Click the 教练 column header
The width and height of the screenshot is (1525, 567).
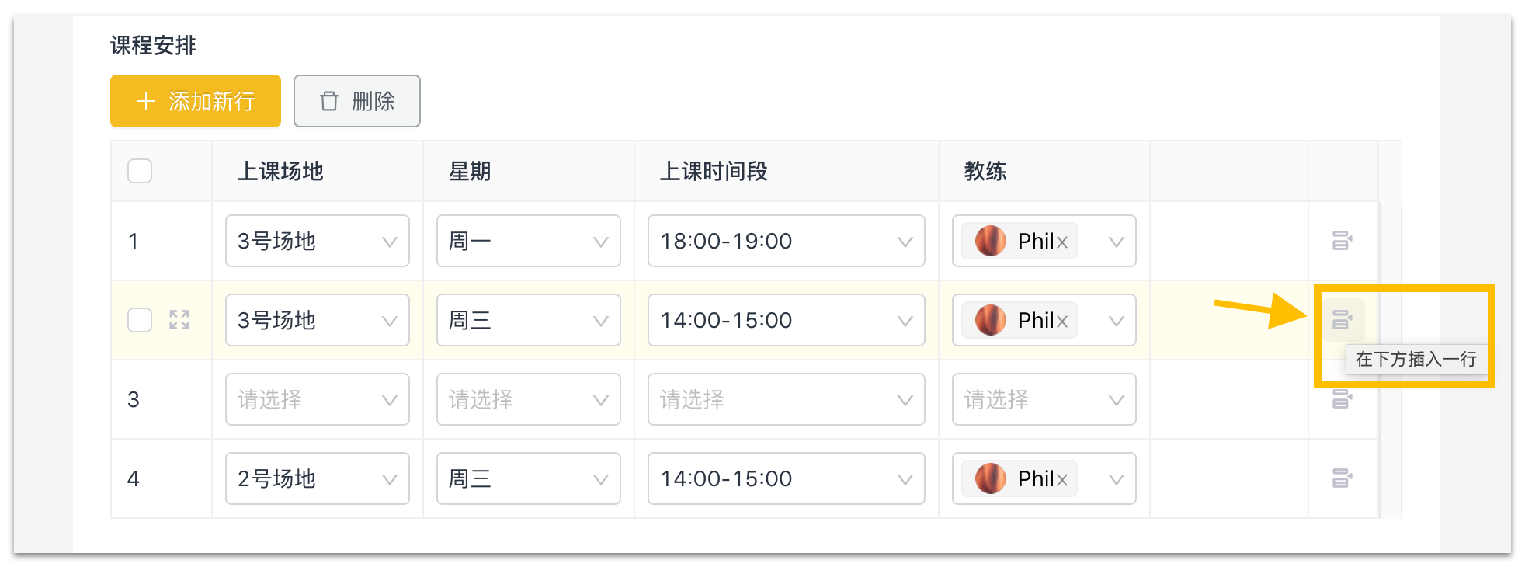[985, 171]
